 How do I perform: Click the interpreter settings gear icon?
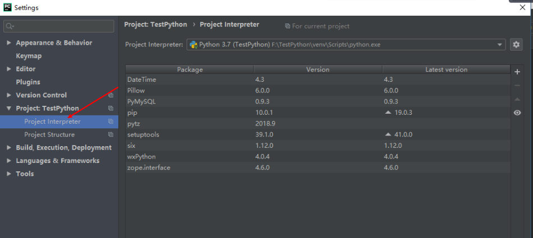click(x=517, y=45)
